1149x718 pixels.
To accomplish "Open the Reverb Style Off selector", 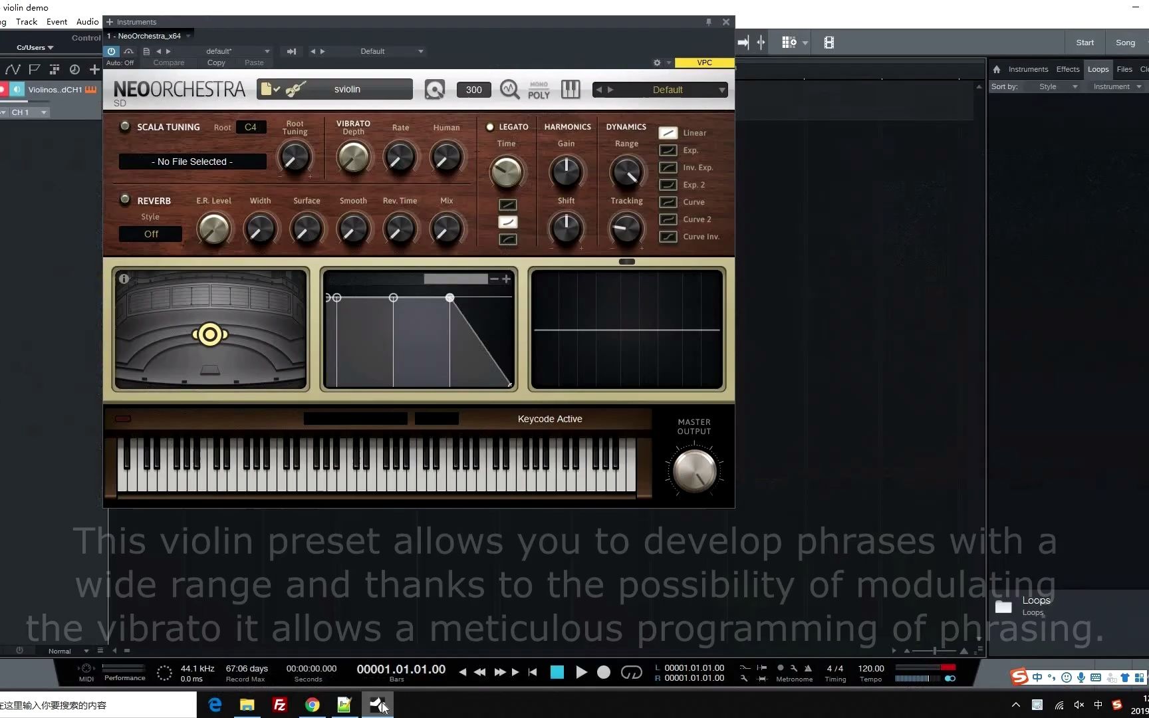I will point(151,234).
